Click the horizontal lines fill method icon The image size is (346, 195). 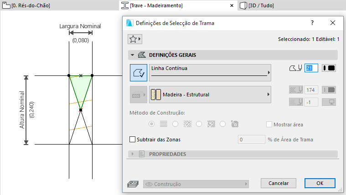point(164,124)
